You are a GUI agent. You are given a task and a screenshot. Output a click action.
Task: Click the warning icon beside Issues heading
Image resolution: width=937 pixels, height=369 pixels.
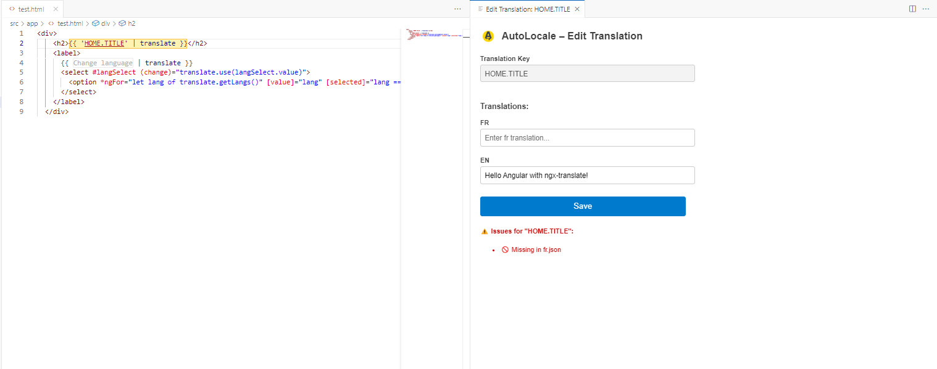tap(485, 232)
